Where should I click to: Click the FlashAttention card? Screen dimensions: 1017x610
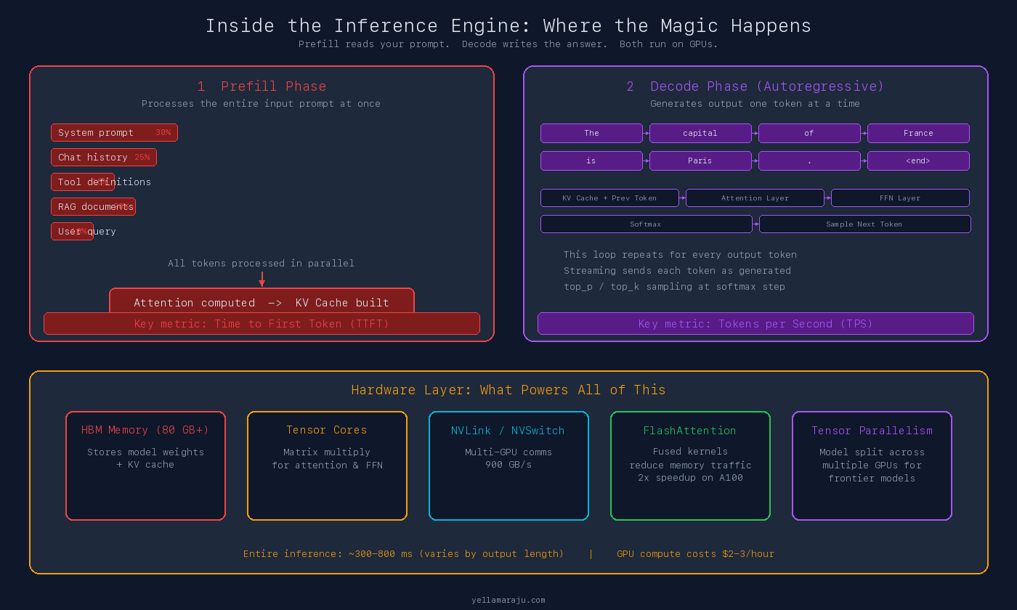690,465
